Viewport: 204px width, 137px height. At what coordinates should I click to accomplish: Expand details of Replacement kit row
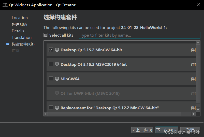193,108
